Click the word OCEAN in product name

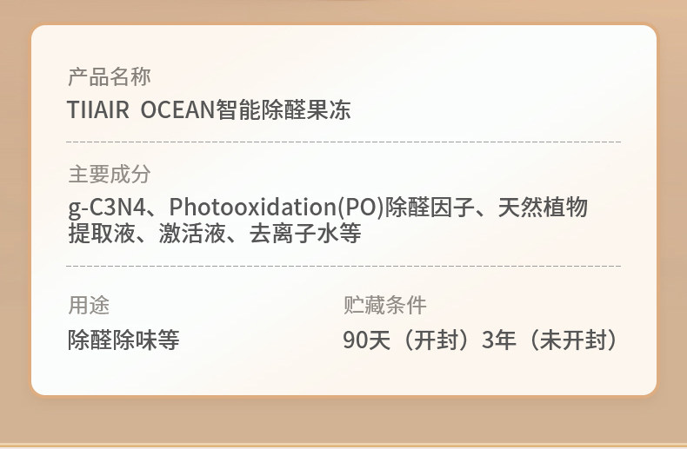tap(177, 109)
